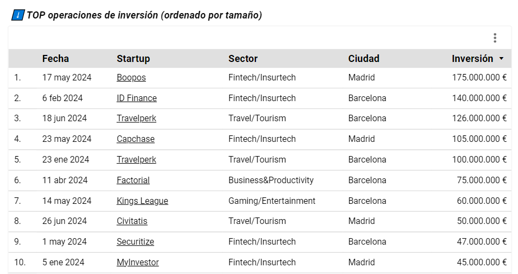Open the three-dot table options menu
The image size is (518, 274).
pyautogui.click(x=495, y=38)
